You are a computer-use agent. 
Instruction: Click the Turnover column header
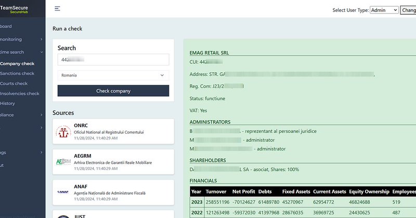tap(216, 191)
